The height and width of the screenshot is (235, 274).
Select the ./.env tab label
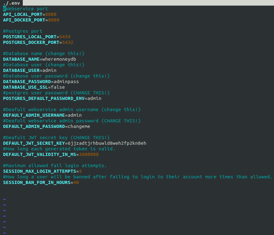click(x=12, y=3)
